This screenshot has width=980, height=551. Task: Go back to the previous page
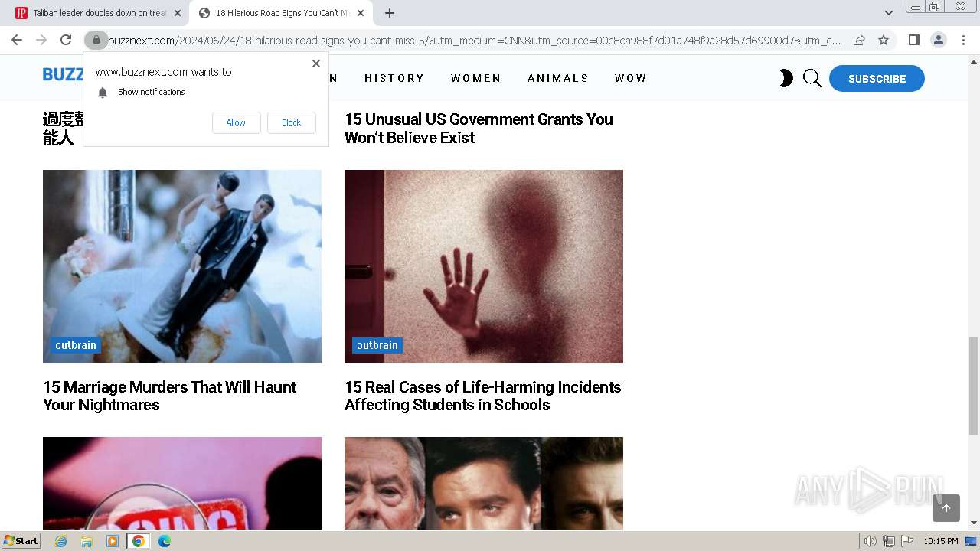17,40
